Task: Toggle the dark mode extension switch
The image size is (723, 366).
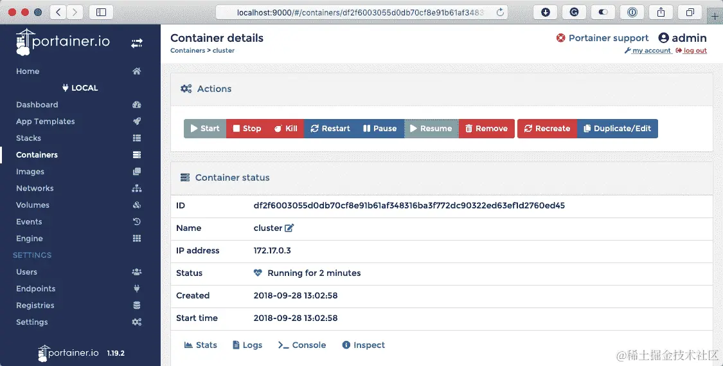Action: (603, 12)
